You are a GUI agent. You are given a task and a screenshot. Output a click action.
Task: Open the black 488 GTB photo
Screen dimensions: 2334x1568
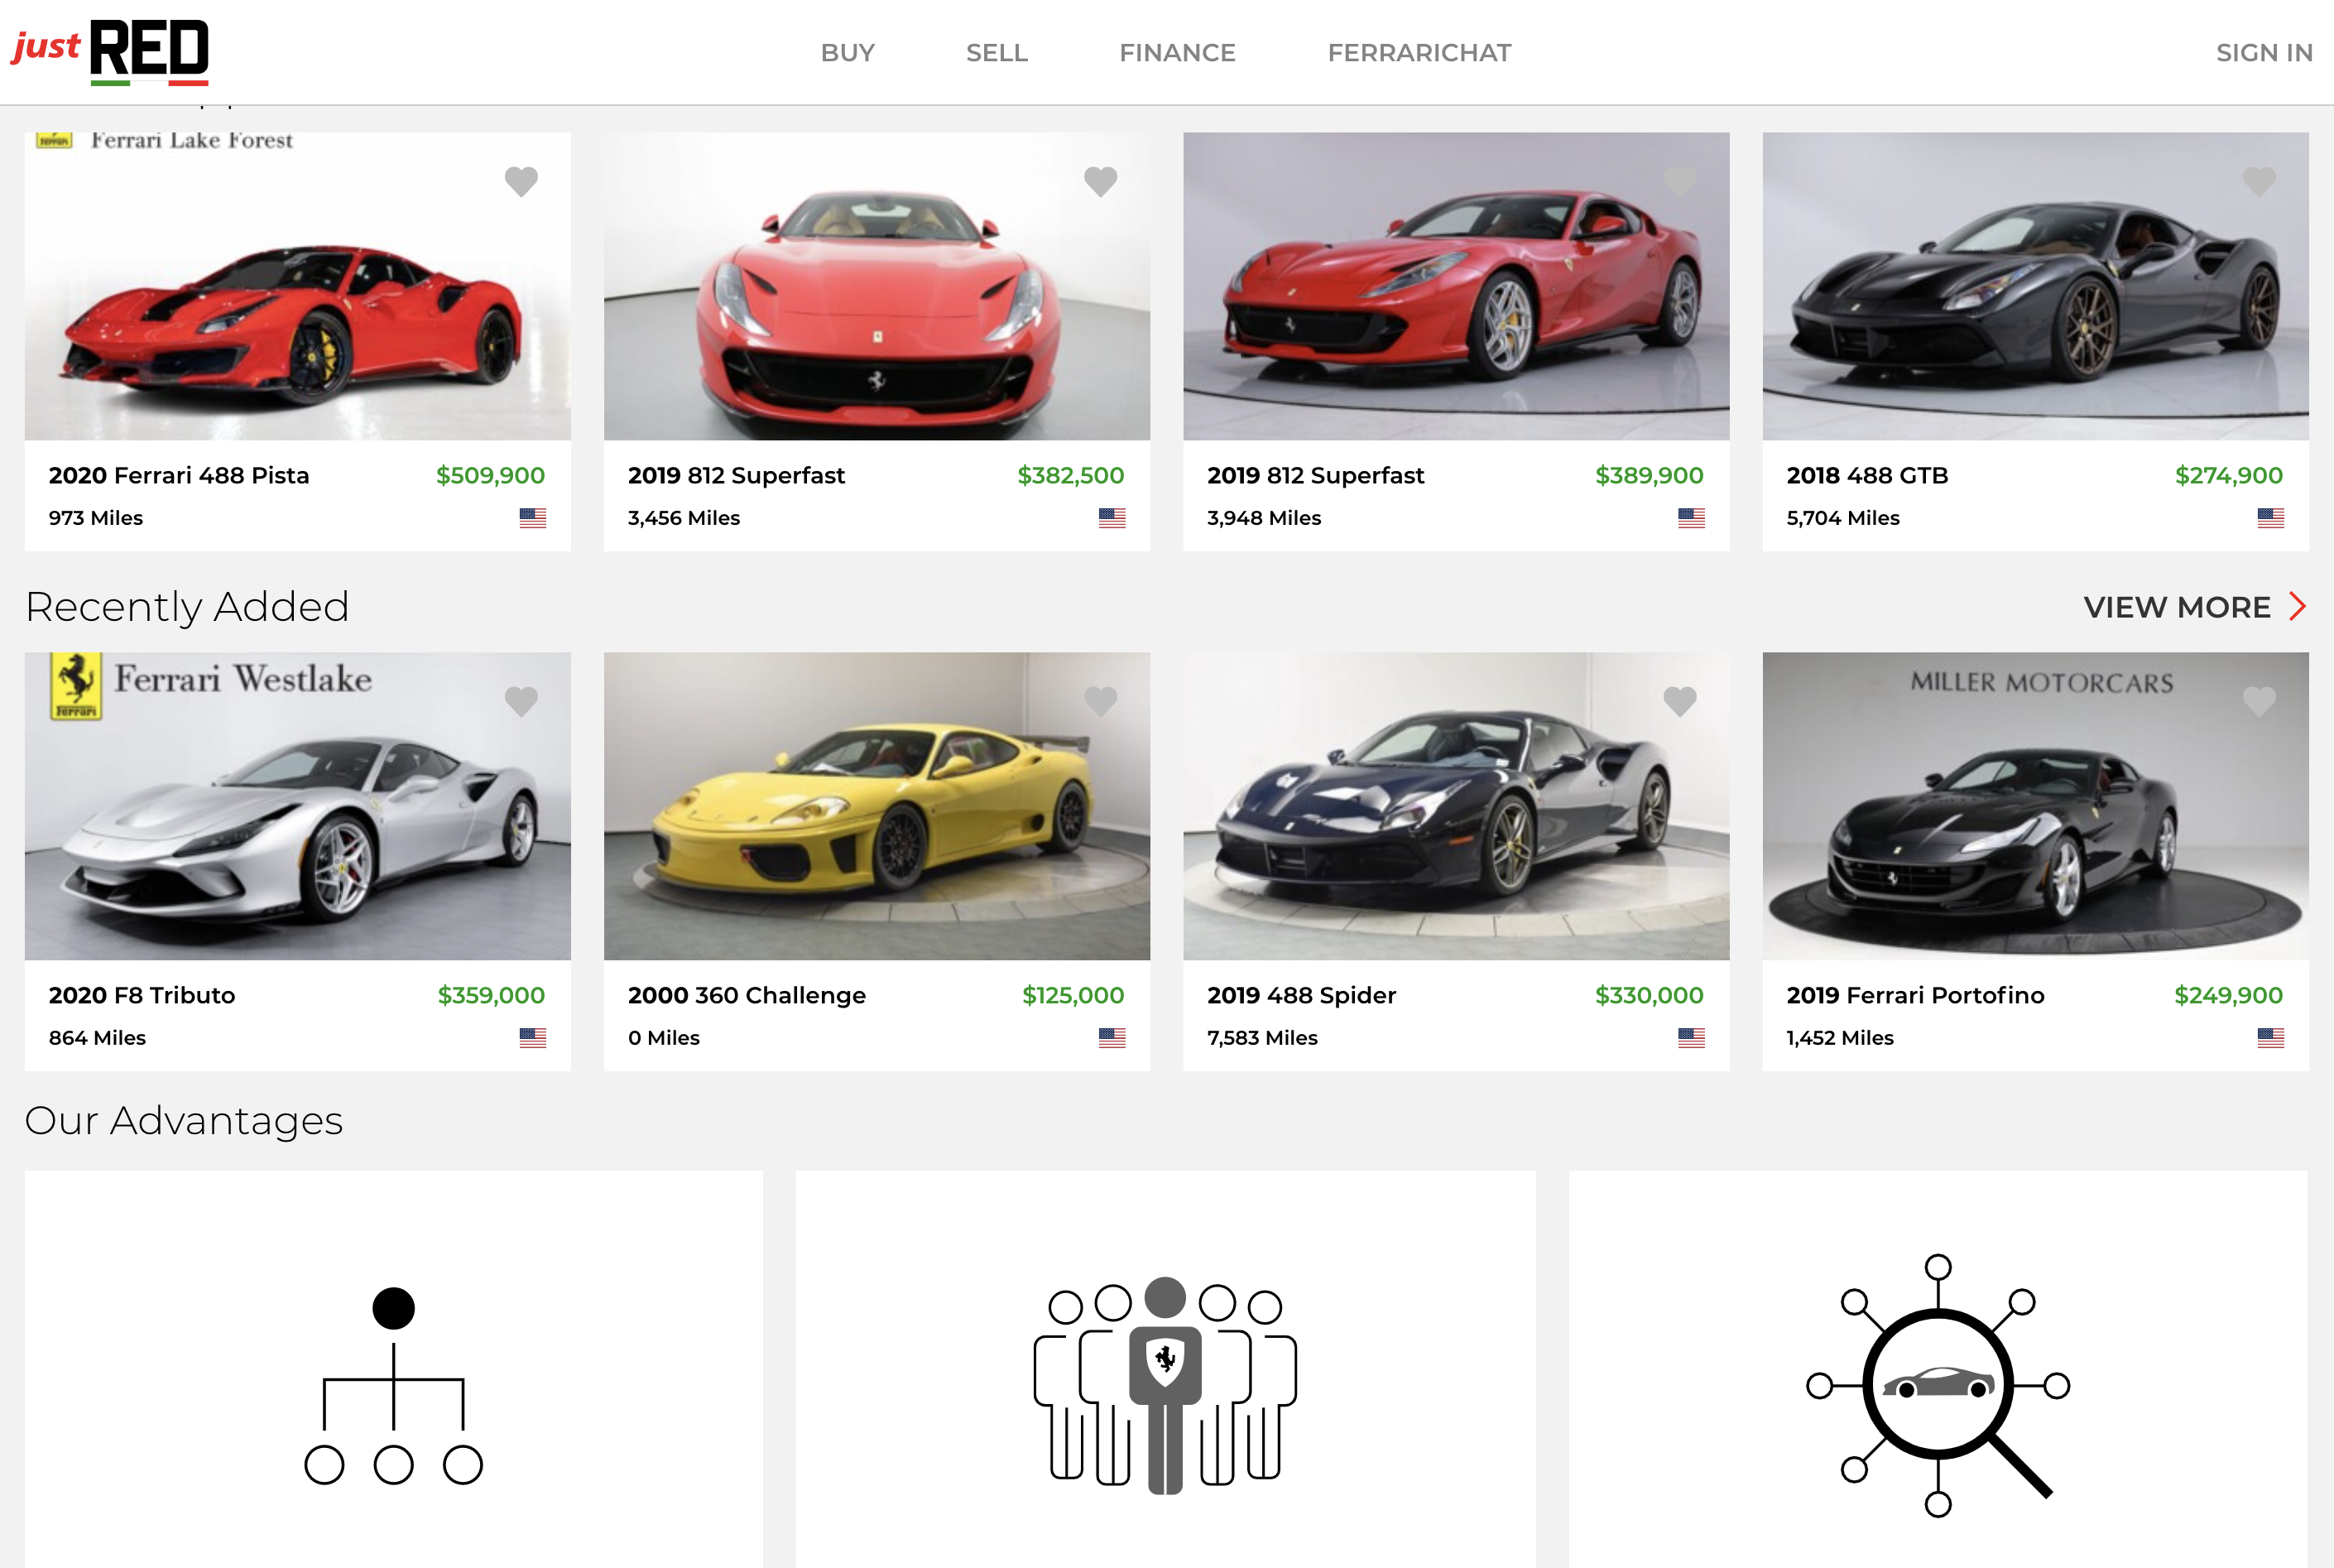(x=2035, y=286)
